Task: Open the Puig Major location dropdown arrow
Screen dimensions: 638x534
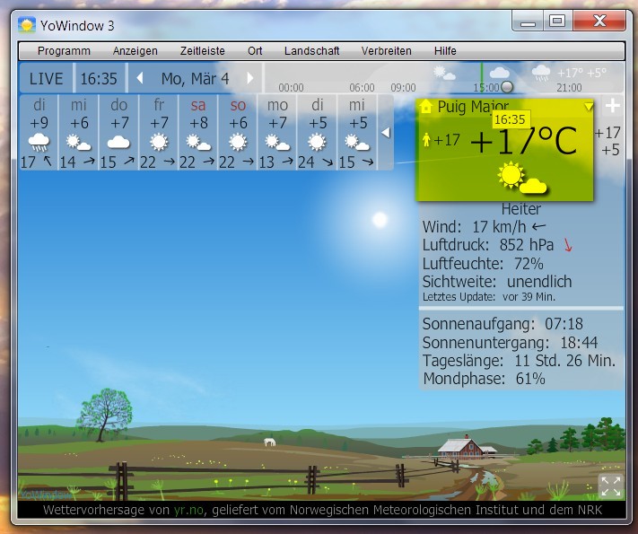Action: 589,107
